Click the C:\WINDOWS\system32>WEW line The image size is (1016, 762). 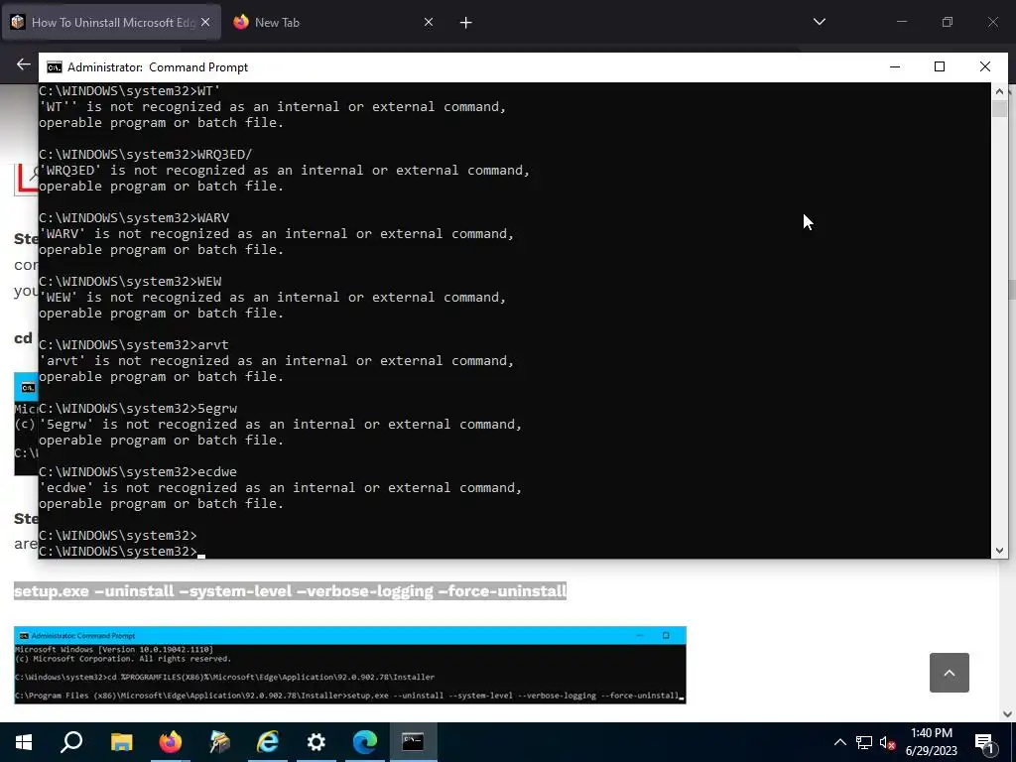pos(130,281)
